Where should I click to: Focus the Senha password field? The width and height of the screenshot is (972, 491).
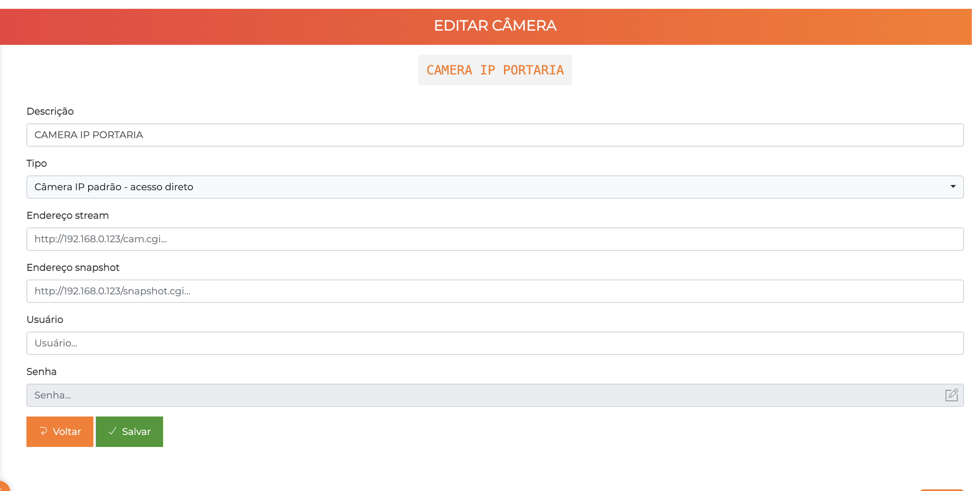click(481, 395)
